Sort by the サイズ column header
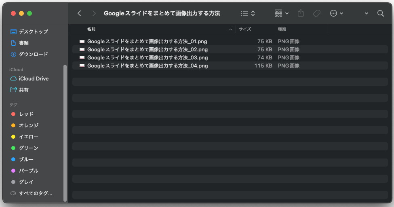The image size is (394, 207). [x=245, y=29]
